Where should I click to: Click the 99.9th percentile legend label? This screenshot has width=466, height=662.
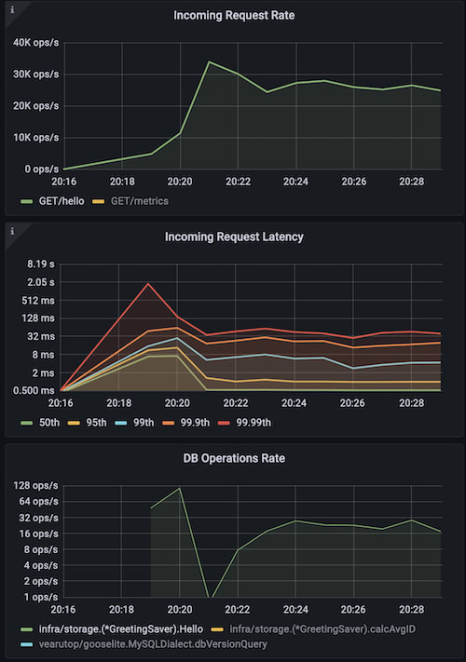click(195, 423)
